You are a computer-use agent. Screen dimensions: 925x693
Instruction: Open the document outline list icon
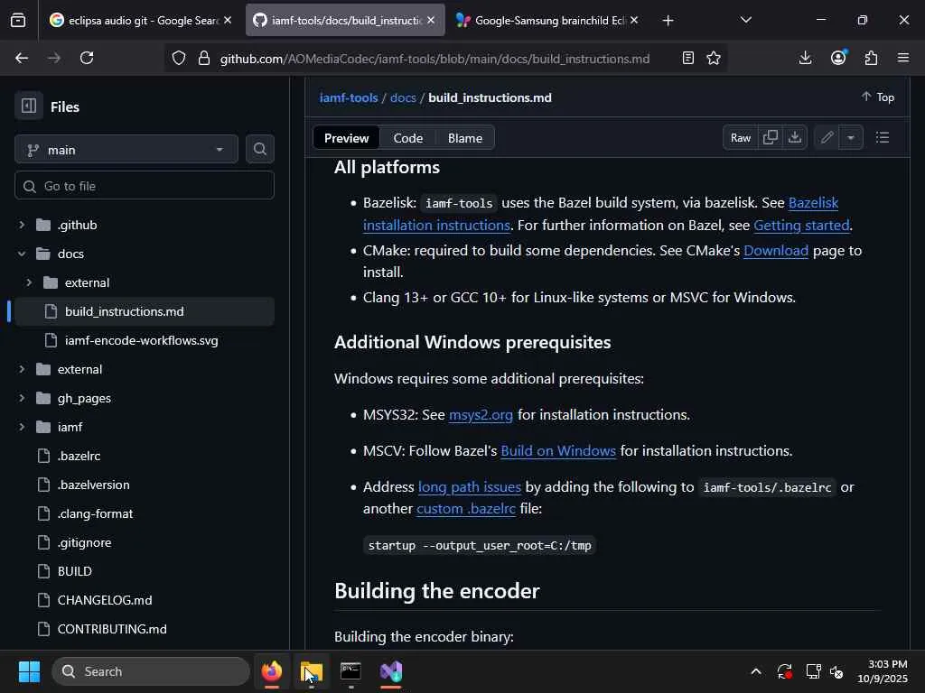click(882, 138)
